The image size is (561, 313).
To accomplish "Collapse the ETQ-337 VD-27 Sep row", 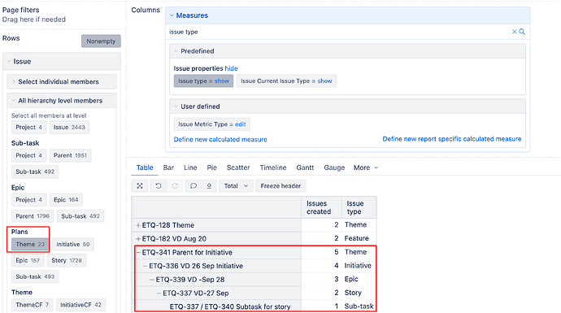I will tap(159, 293).
